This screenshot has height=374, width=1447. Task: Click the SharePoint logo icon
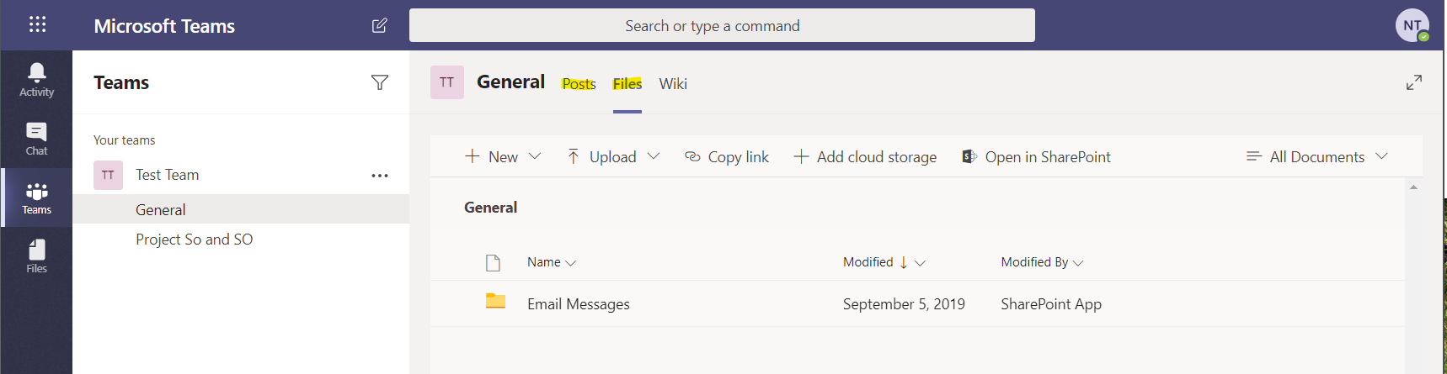pyautogui.click(x=969, y=156)
